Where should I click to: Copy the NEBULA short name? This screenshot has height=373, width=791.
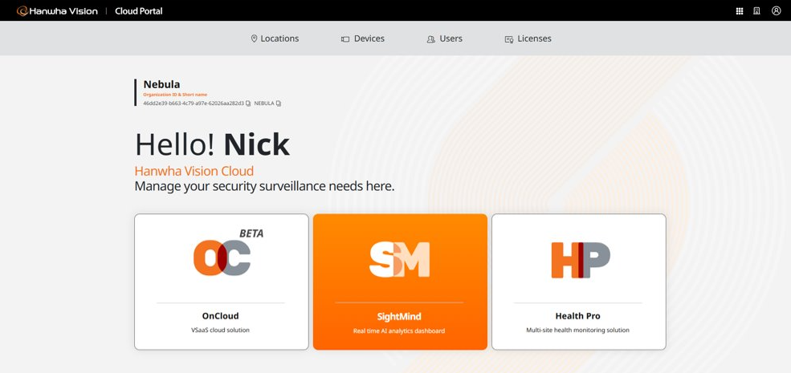[279, 103]
